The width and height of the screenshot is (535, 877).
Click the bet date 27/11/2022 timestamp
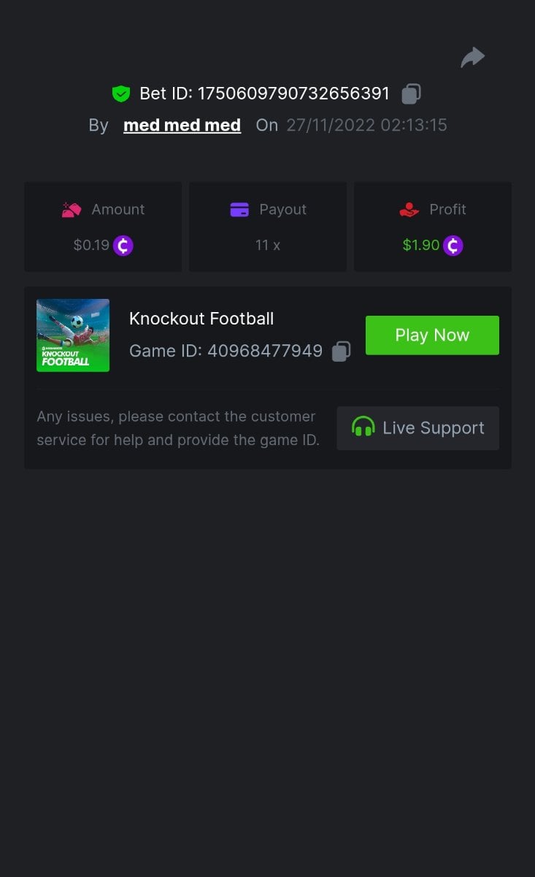click(x=366, y=126)
